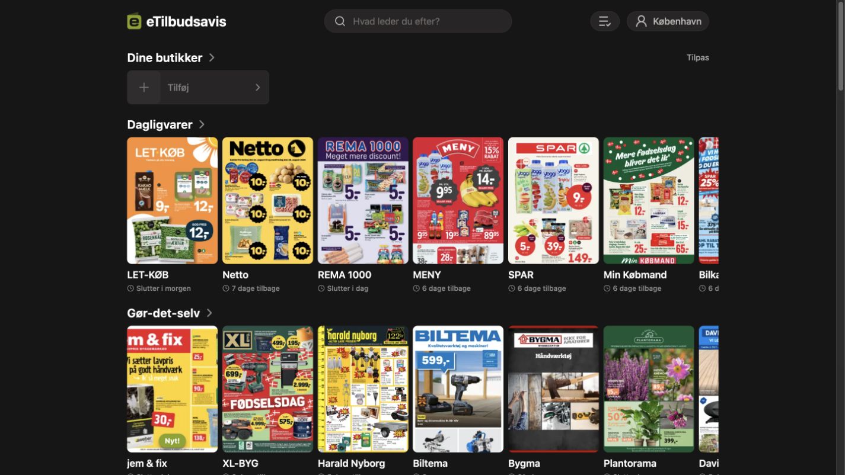Click the Tilføj label to add a store
This screenshot has height=475, width=845.
pyautogui.click(x=178, y=88)
